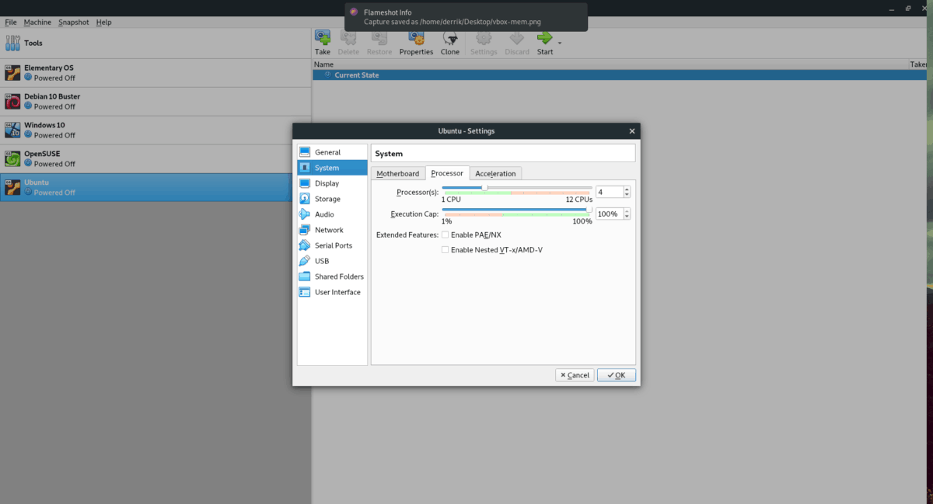Click OK to confirm settings

(617, 375)
